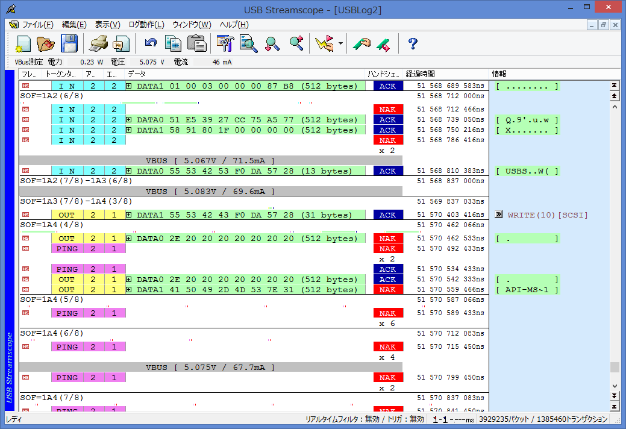
Task: Open search with the document magnifier icon
Action: (248, 43)
